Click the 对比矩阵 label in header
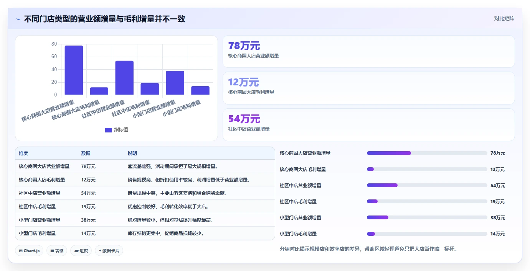 (504, 18)
